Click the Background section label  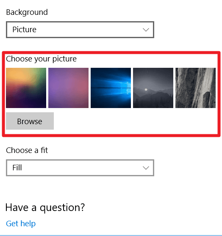[x=27, y=12]
